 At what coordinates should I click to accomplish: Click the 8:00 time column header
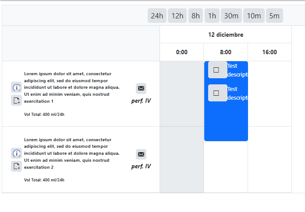[x=226, y=52]
